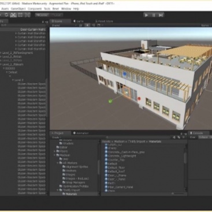Image resolution: width=212 pixels, height=212 pixels.
Task: Open the Window menu
Action: click(66, 9)
